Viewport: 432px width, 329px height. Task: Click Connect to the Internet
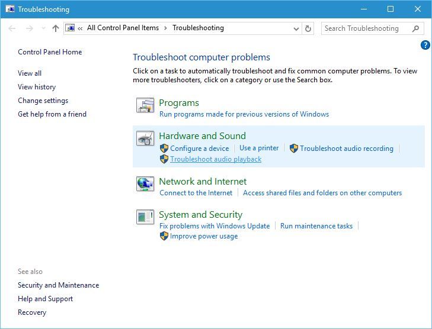click(x=196, y=193)
